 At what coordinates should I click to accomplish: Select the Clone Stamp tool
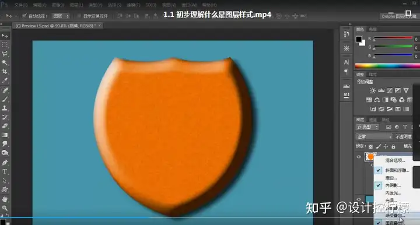[5, 108]
